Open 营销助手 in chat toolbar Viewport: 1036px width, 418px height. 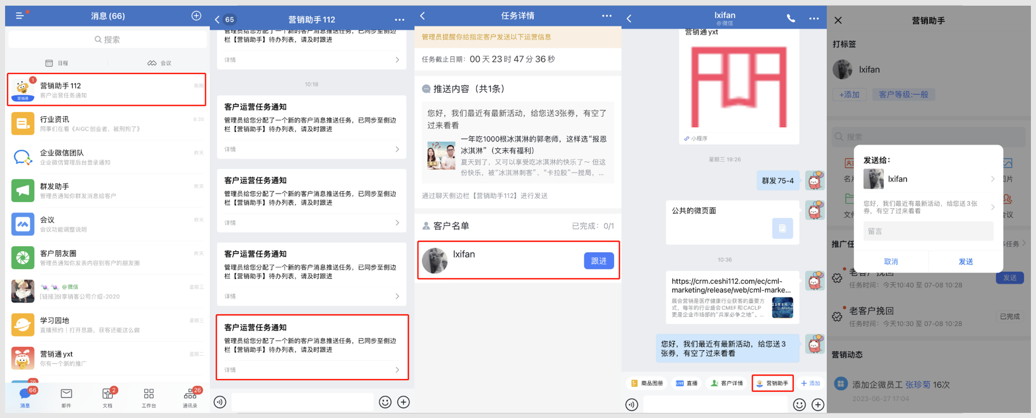point(772,383)
